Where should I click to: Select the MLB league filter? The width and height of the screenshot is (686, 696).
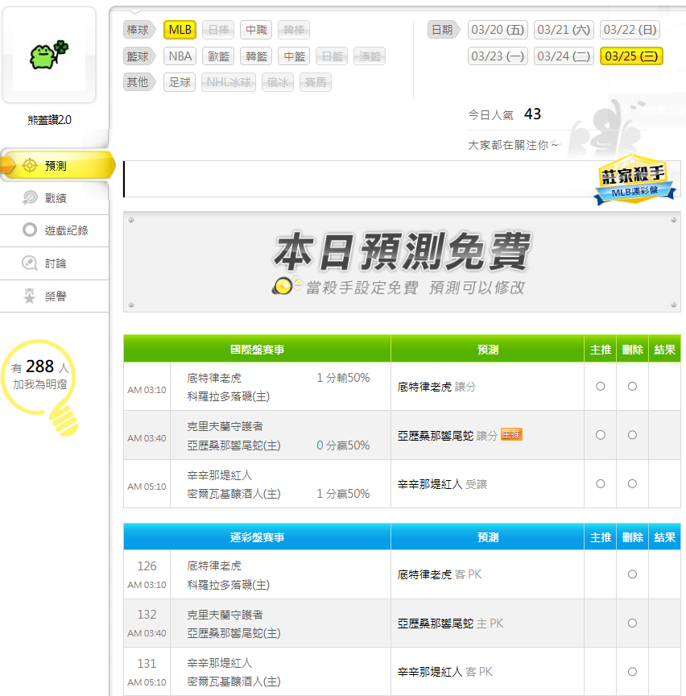pyautogui.click(x=180, y=30)
